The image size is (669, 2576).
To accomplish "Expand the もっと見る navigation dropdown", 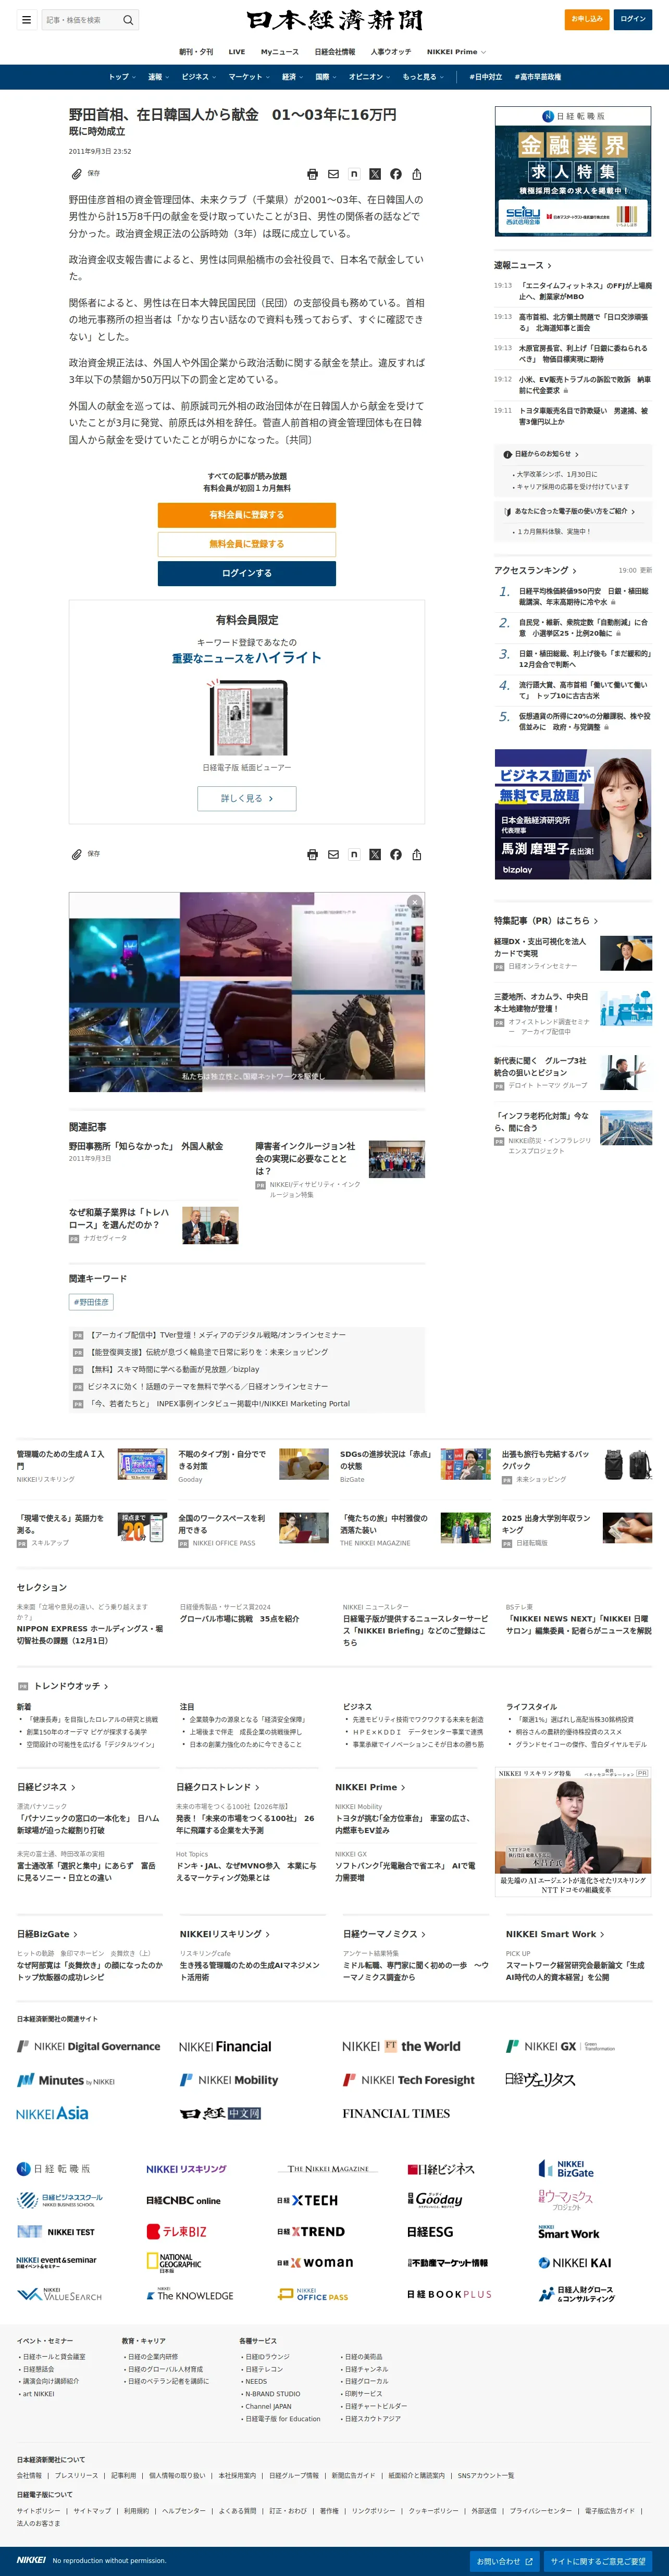I will [x=423, y=77].
